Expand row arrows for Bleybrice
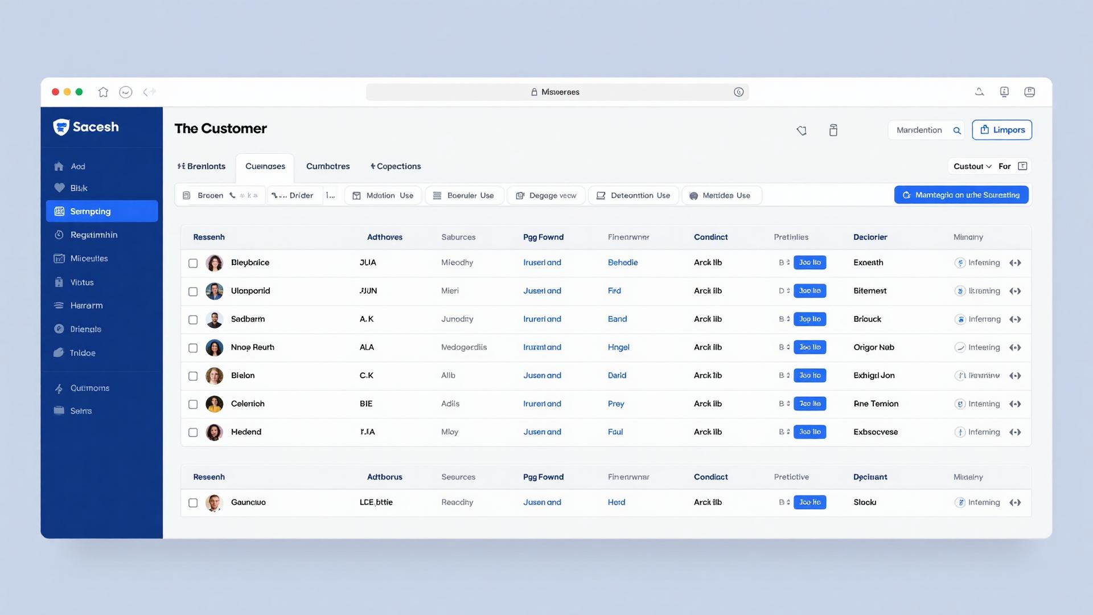 click(1015, 263)
